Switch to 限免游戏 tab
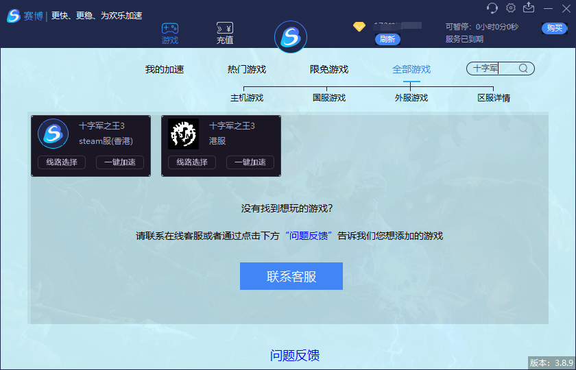The height and width of the screenshot is (370, 576). coord(329,69)
